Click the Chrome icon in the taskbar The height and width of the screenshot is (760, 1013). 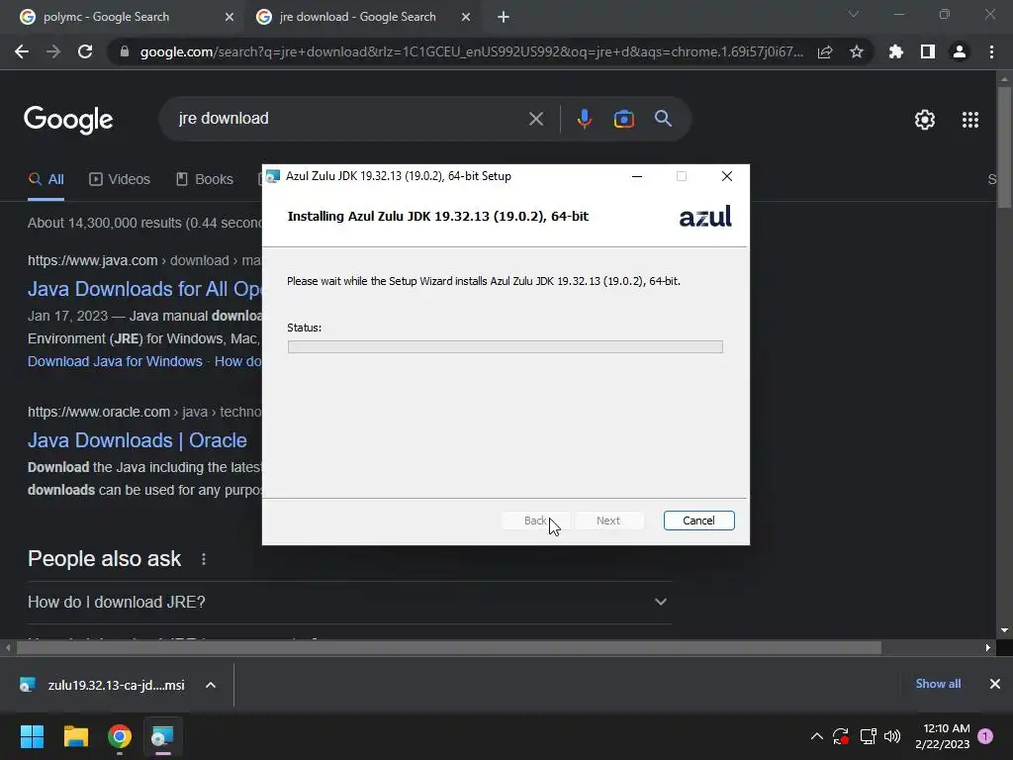point(120,736)
